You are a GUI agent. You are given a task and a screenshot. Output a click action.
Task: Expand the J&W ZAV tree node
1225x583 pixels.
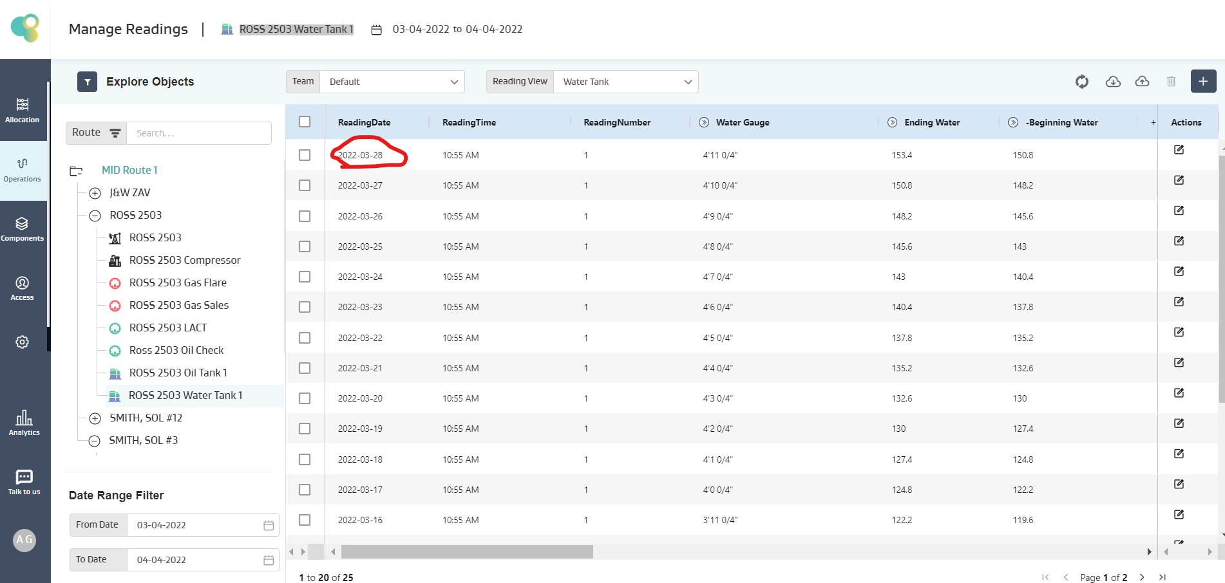[x=95, y=193]
